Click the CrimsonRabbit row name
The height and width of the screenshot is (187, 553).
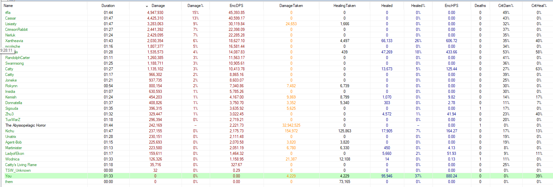16,30
